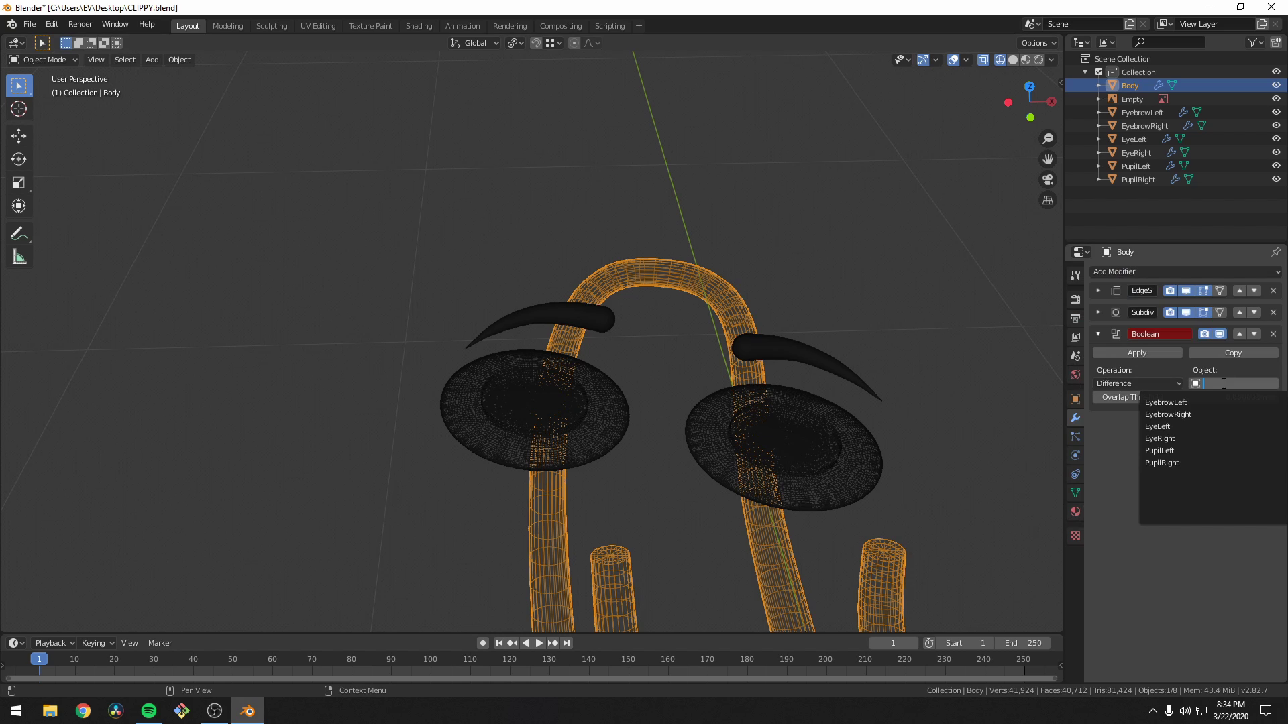
Task: Switch to the Shading workspace tab
Action: (419, 25)
